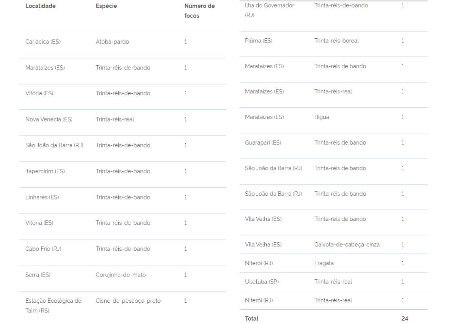The width and height of the screenshot is (452, 323).
Task: Select the Biguá species cell
Action: [322, 117]
